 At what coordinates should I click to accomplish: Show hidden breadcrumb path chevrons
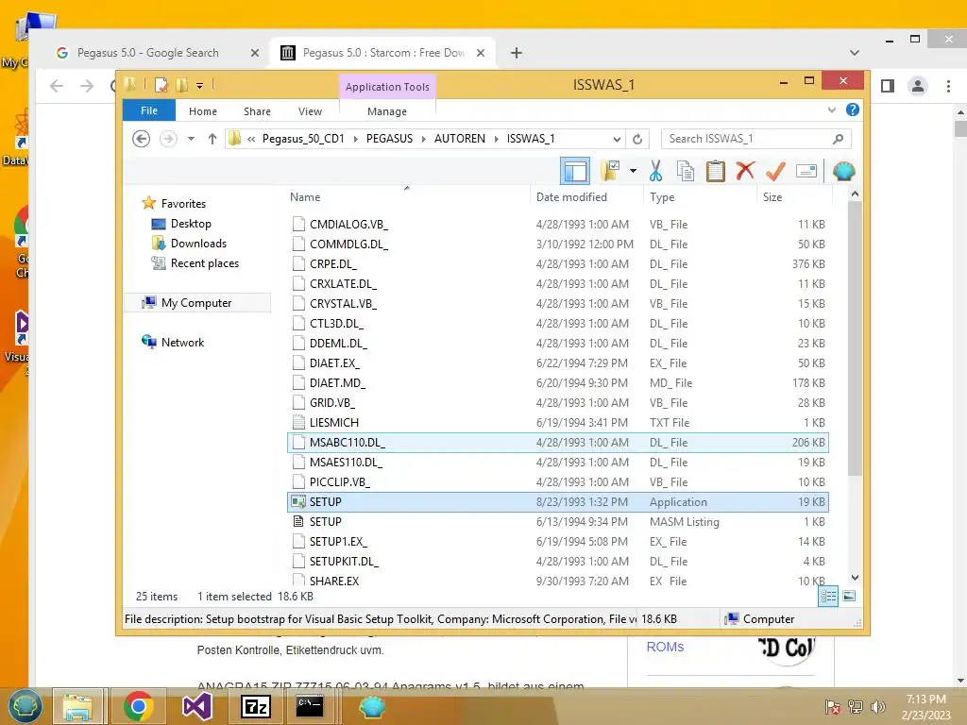coord(251,139)
